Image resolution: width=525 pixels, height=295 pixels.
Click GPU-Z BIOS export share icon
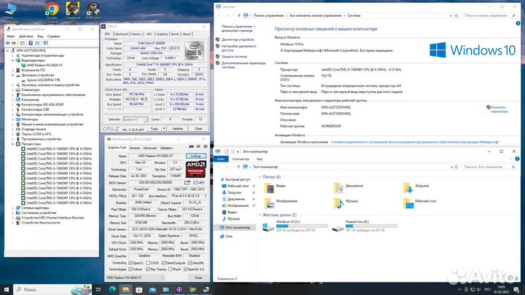click(x=187, y=183)
